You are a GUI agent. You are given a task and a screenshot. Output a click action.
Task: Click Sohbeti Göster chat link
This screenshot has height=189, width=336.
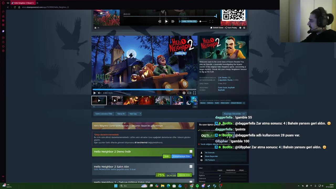coord(217,28)
